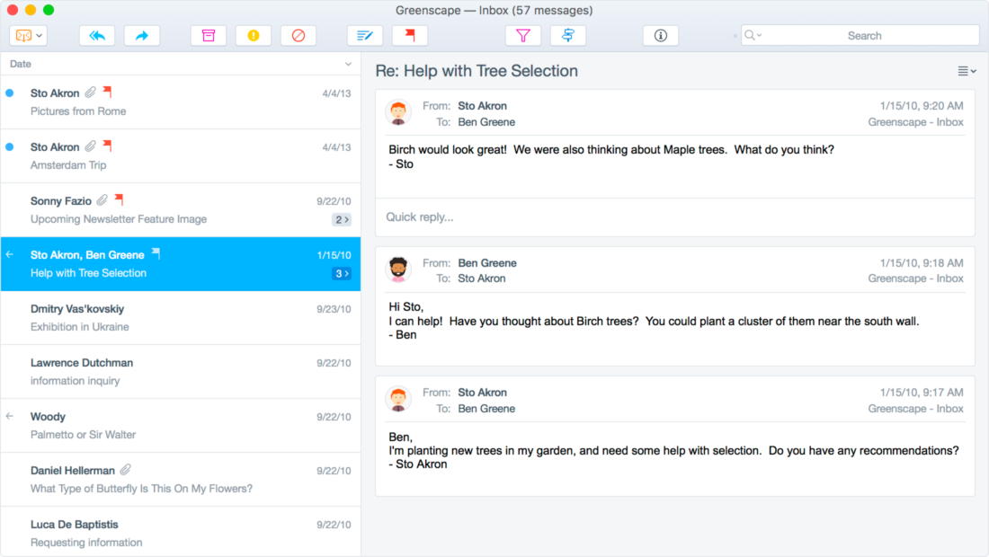Click the Forward arrow toolbar icon
989x557 pixels.
142,36
